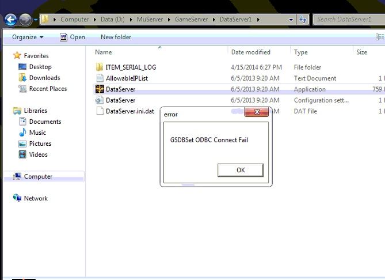The height and width of the screenshot is (280, 385).
Task: Select Network in the navigation pane
Action: pyautogui.click(x=36, y=198)
